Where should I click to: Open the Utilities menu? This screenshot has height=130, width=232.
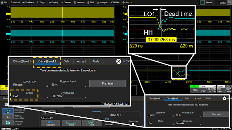[x=115, y=3]
